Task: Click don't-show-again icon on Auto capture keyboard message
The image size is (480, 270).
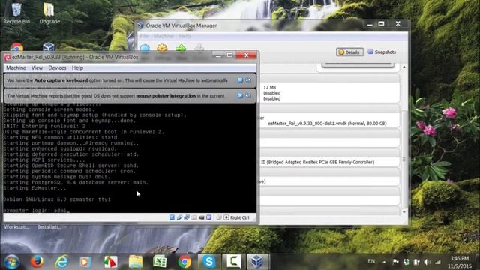Action: [x=248, y=80]
